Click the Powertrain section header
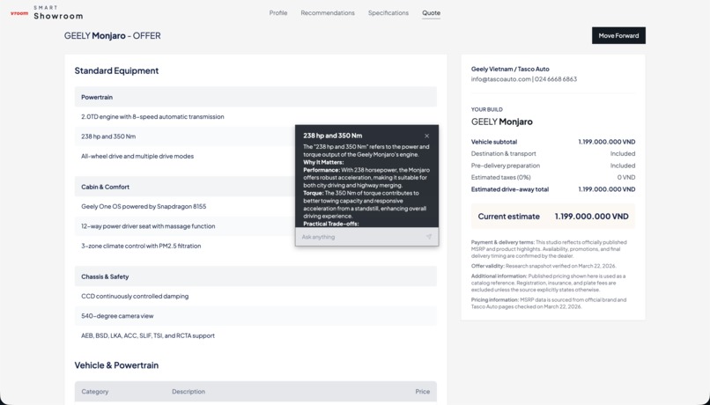Viewport: 710px width, 405px height. click(x=255, y=97)
